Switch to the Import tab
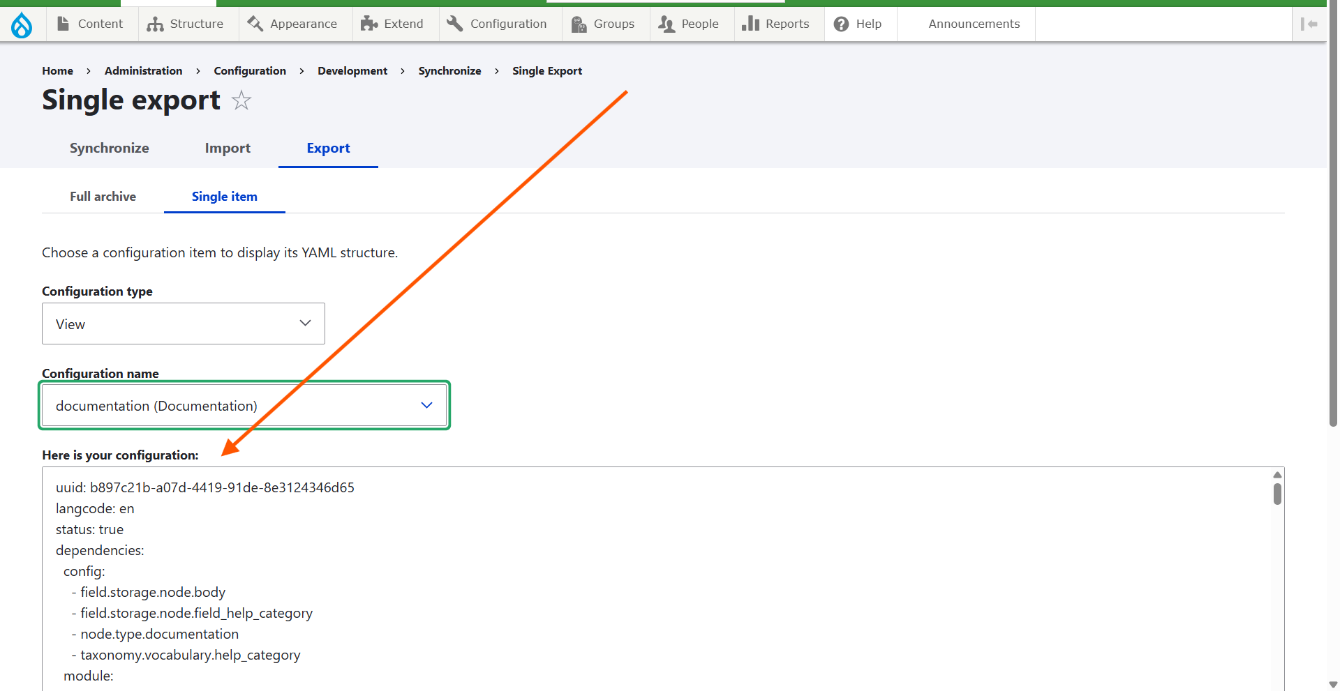 pos(228,149)
